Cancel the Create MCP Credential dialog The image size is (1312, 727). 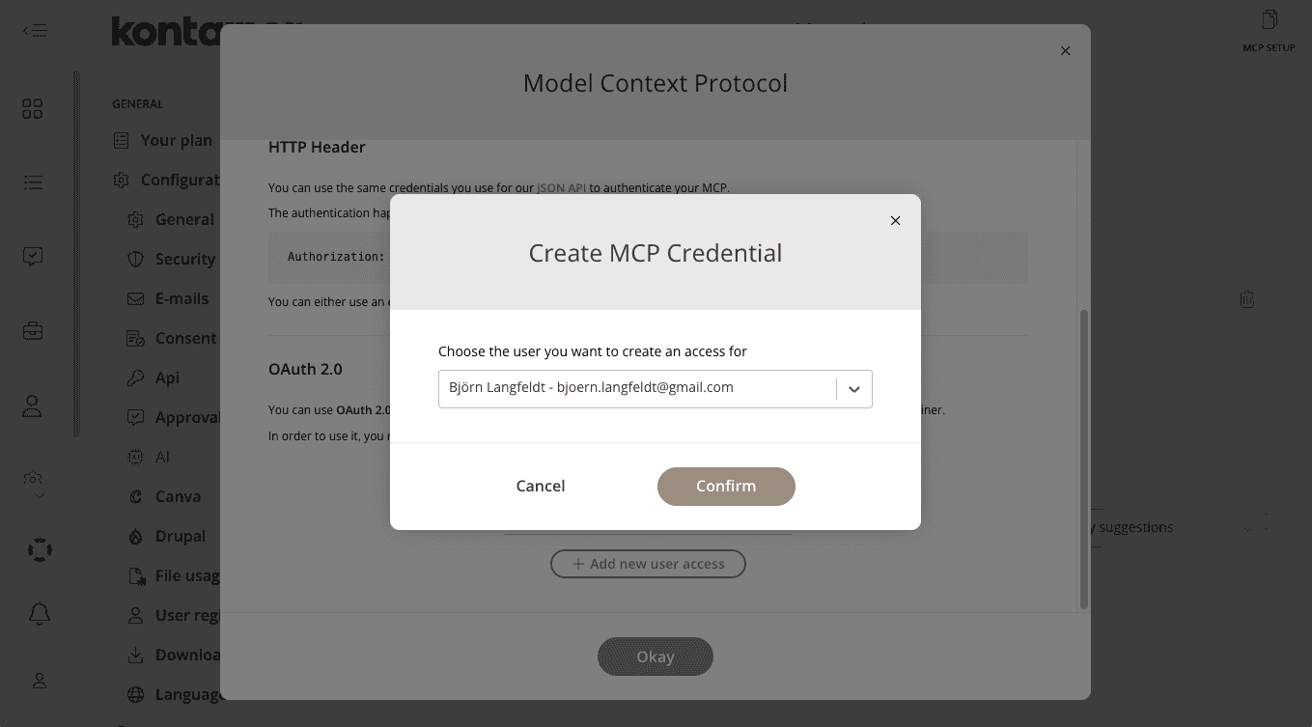pyautogui.click(x=540, y=486)
